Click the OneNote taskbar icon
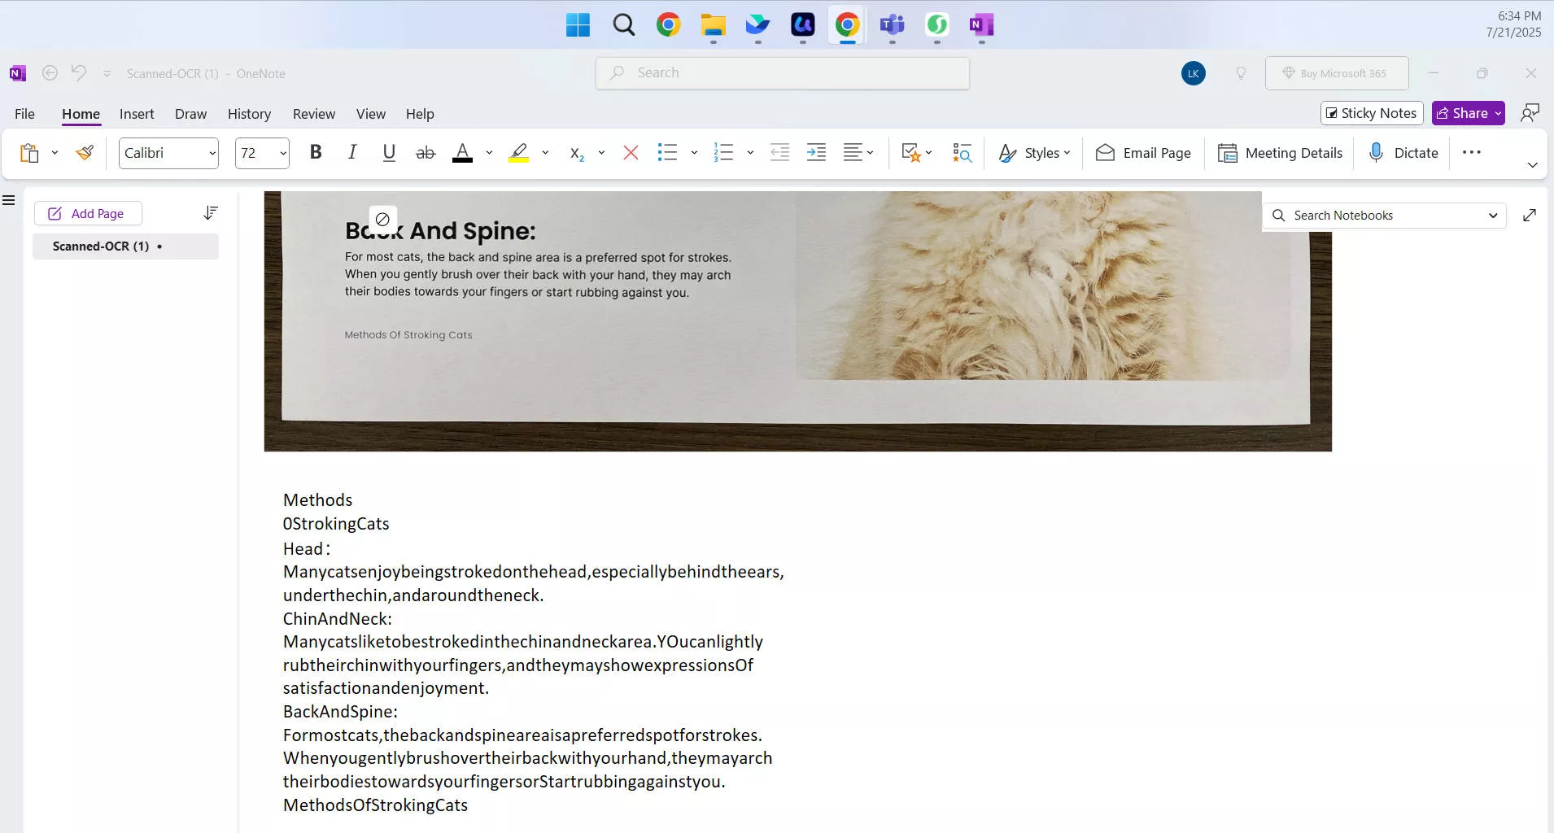Viewport: 1554px width, 833px height. (981, 25)
